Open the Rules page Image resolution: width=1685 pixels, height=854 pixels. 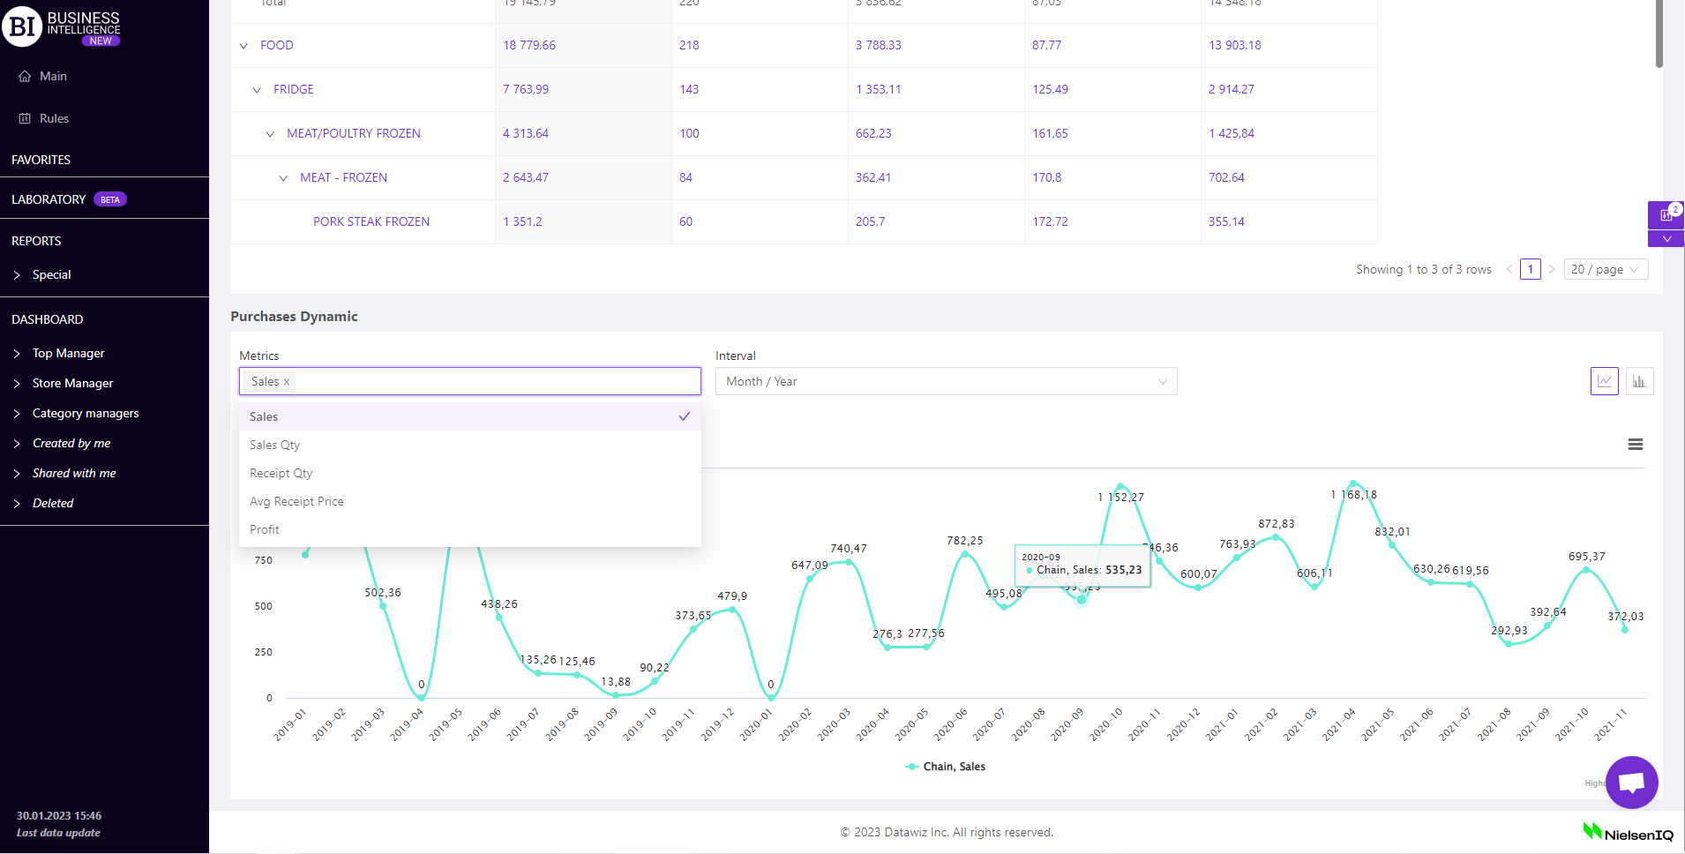tap(54, 118)
